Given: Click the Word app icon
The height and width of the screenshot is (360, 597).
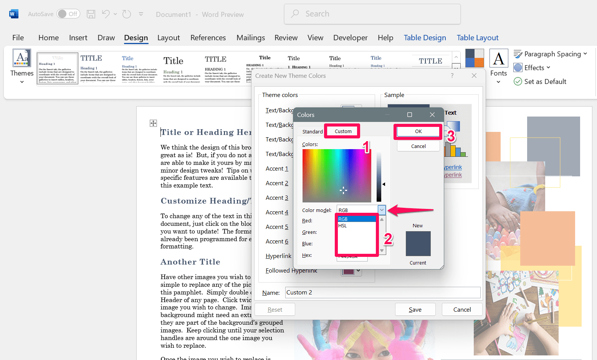Looking at the screenshot, I should coord(13,14).
